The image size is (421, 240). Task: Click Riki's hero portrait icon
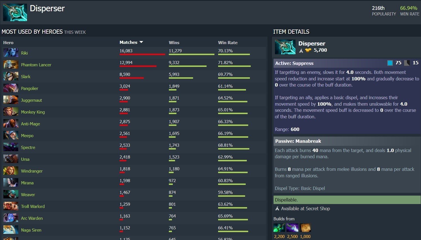coord(11,53)
